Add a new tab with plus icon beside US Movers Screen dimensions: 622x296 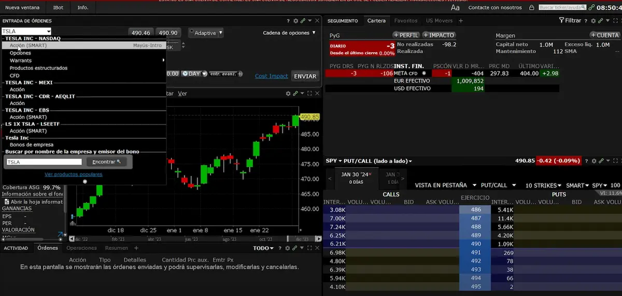461,21
